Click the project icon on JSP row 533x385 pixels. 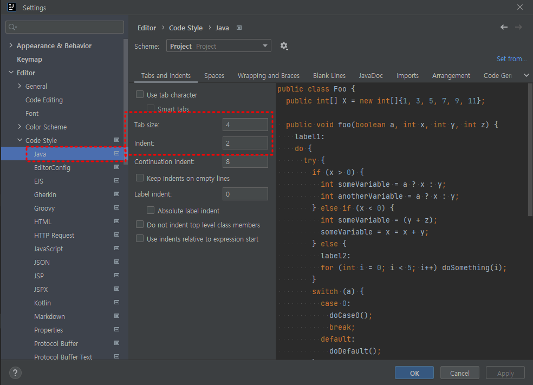tap(116, 275)
